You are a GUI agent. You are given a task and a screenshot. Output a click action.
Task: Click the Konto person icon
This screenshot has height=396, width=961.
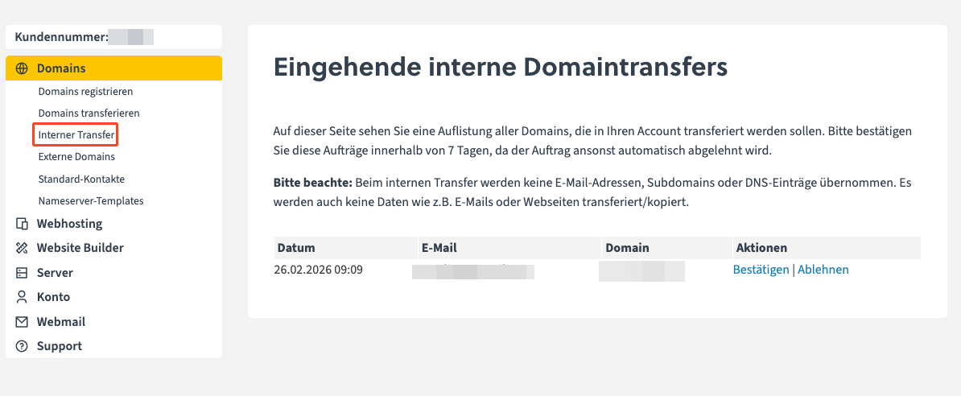click(x=22, y=297)
